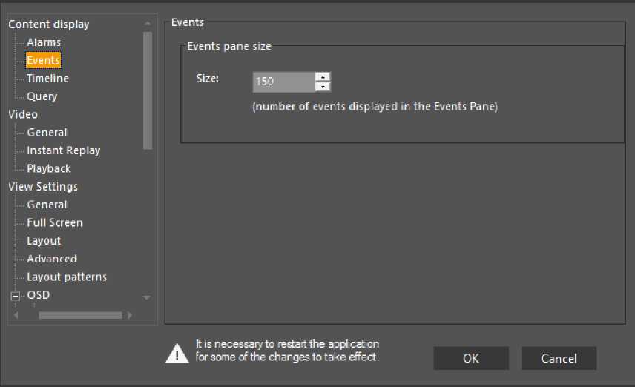Increase the Events pane size value
The width and height of the screenshot is (635, 387).
click(322, 76)
